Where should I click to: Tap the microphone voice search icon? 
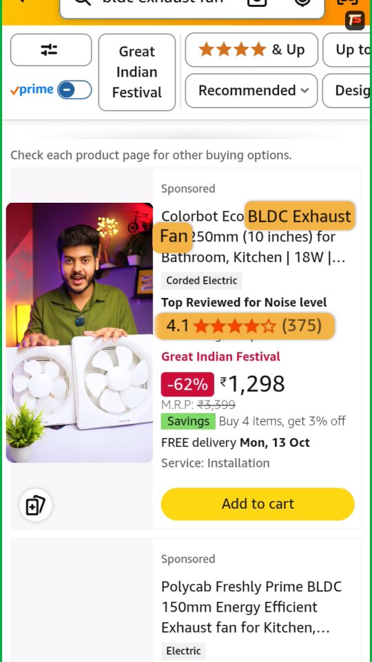tap(302, 2)
